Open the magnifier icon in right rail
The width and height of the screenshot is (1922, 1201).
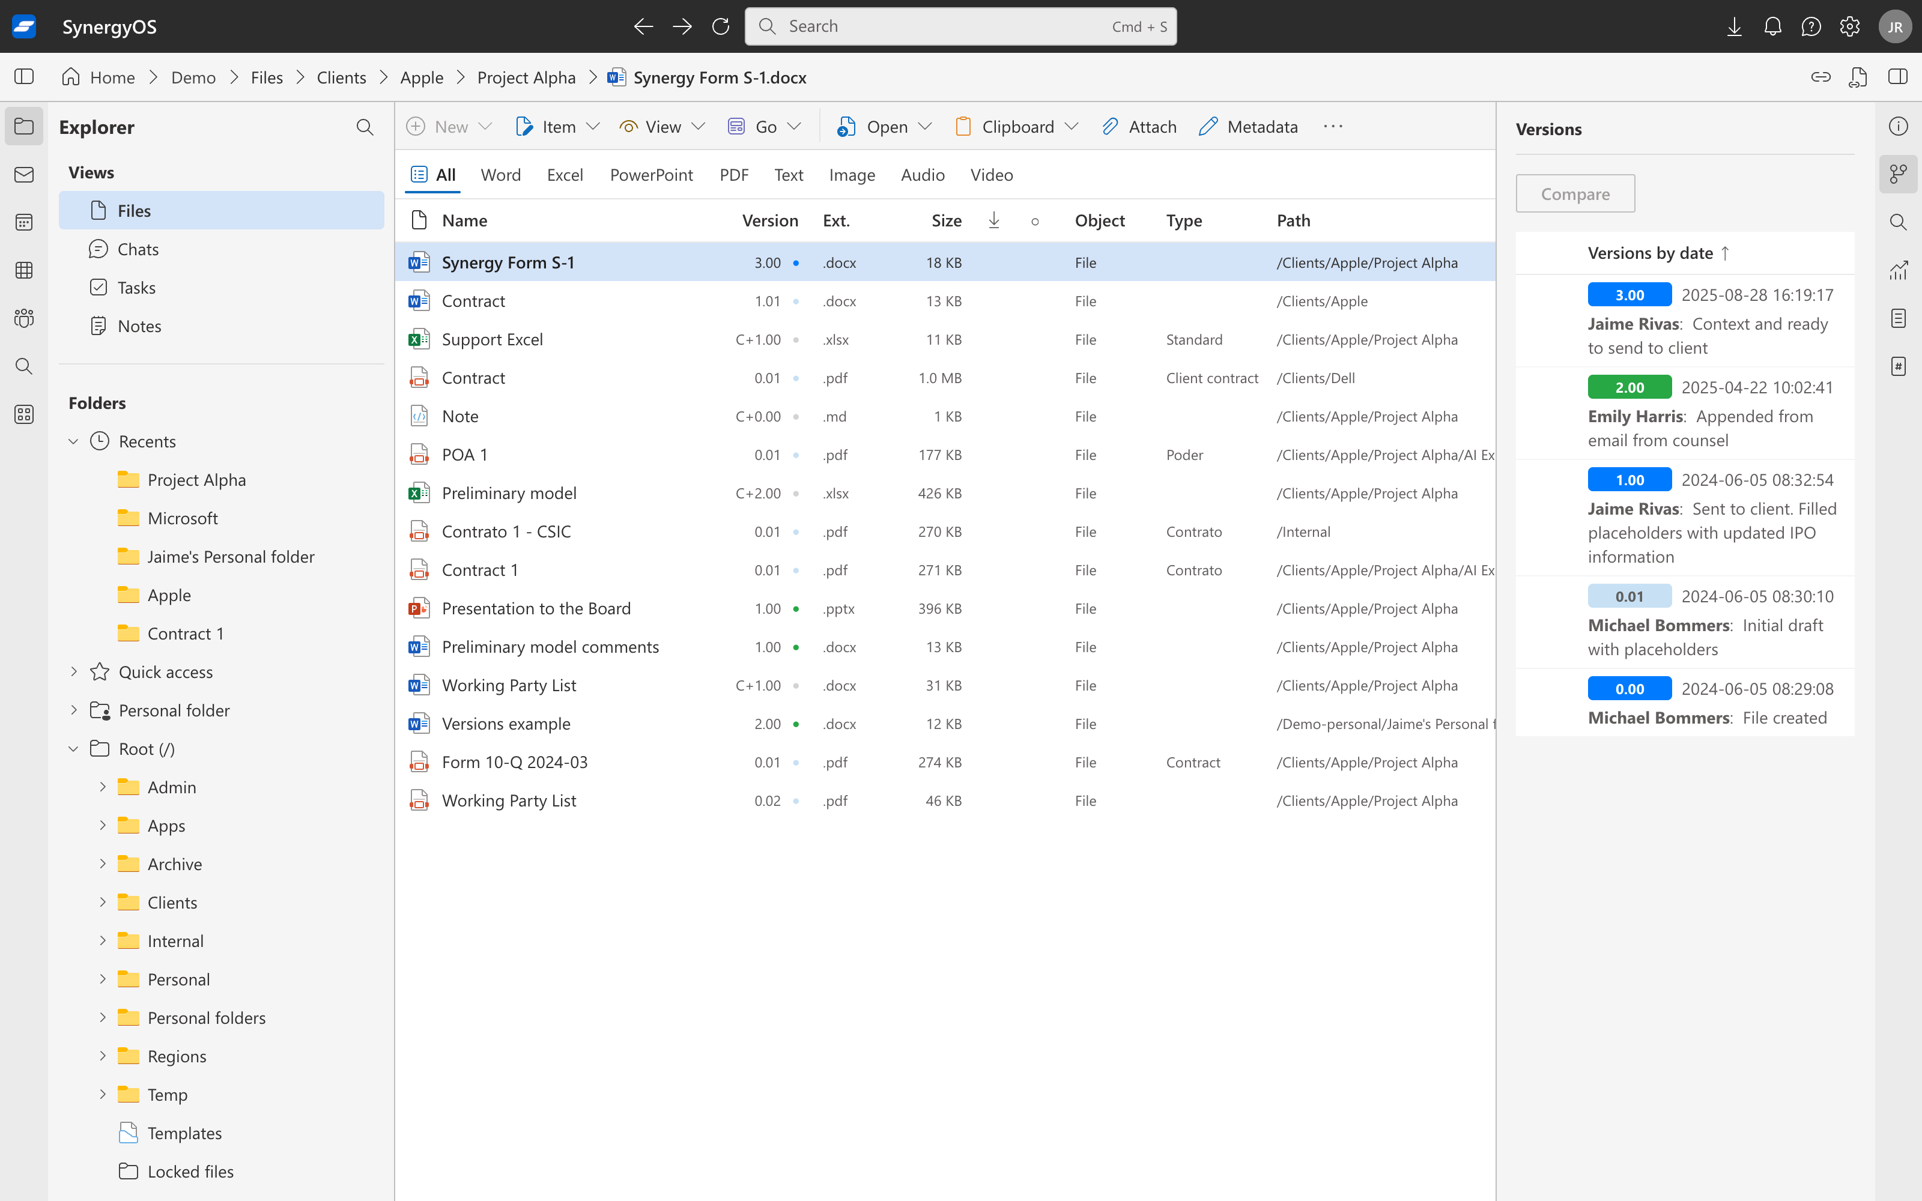coord(1898,222)
